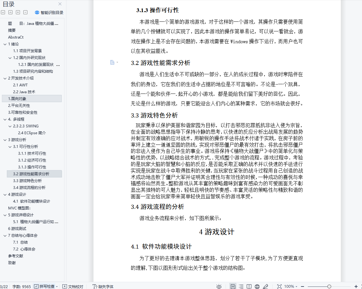Image resolution: width=362 pixels, height=289 pixels.
Task: Switch to reading mode book icon
Action: [x=249, y=287]
